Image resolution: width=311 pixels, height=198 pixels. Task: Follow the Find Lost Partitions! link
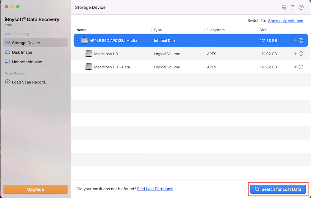[155, 189]
